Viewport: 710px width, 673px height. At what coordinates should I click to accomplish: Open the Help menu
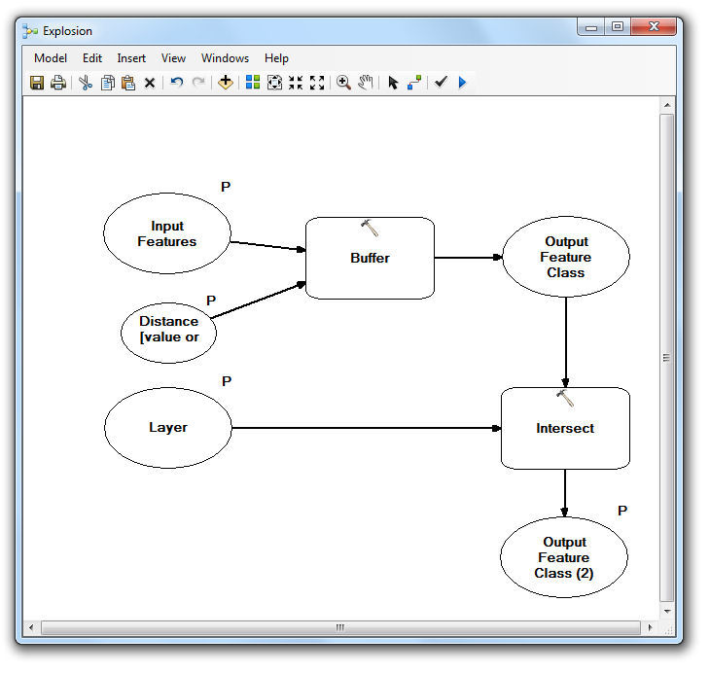pos(276,58)
